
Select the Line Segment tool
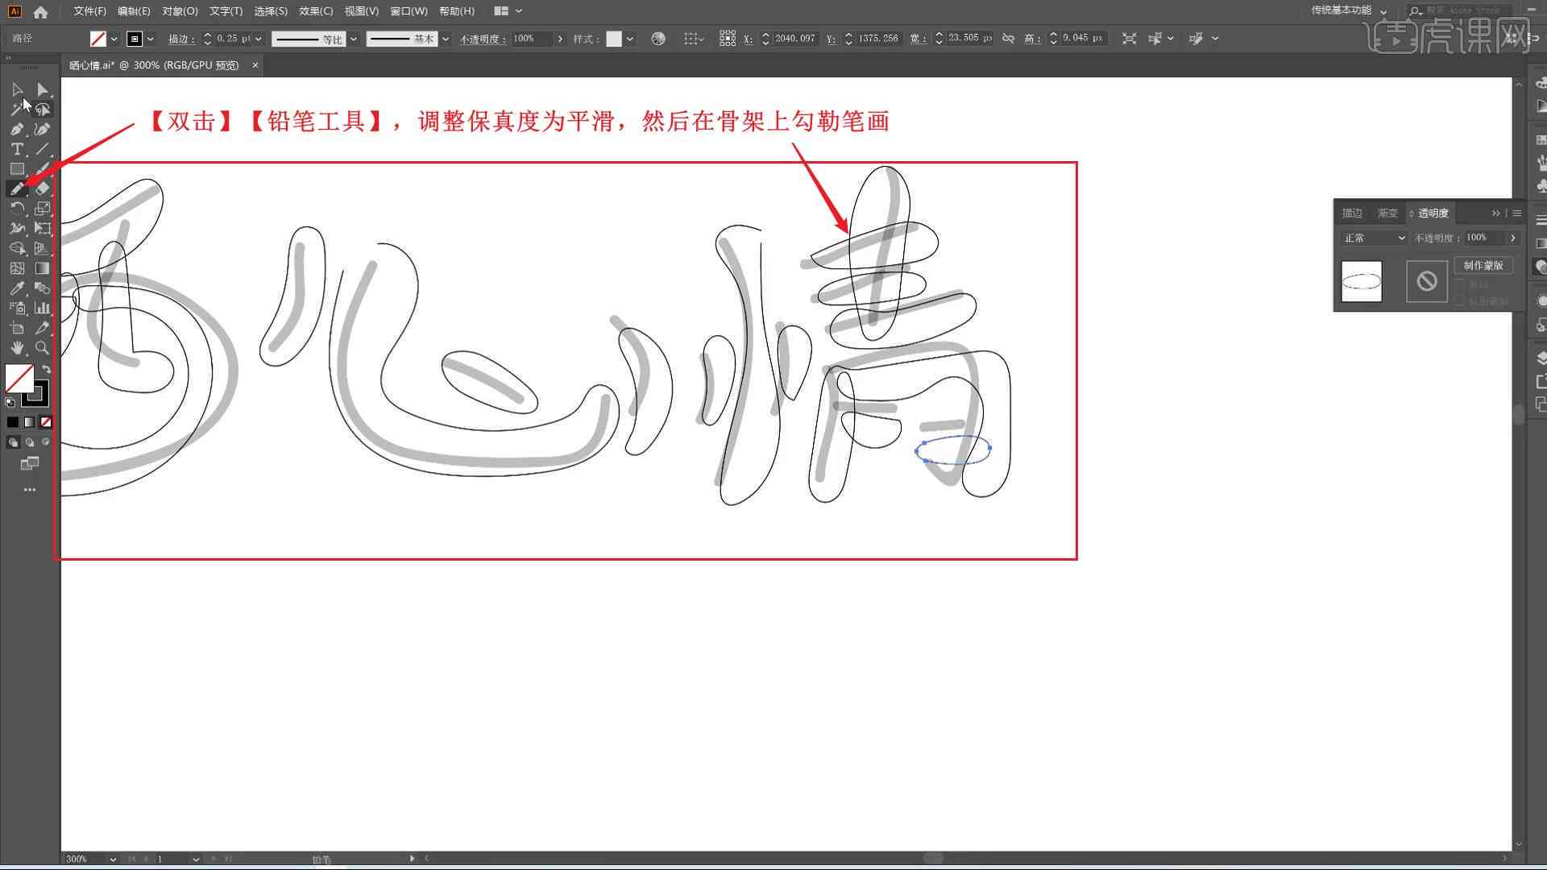click(43, 149)
